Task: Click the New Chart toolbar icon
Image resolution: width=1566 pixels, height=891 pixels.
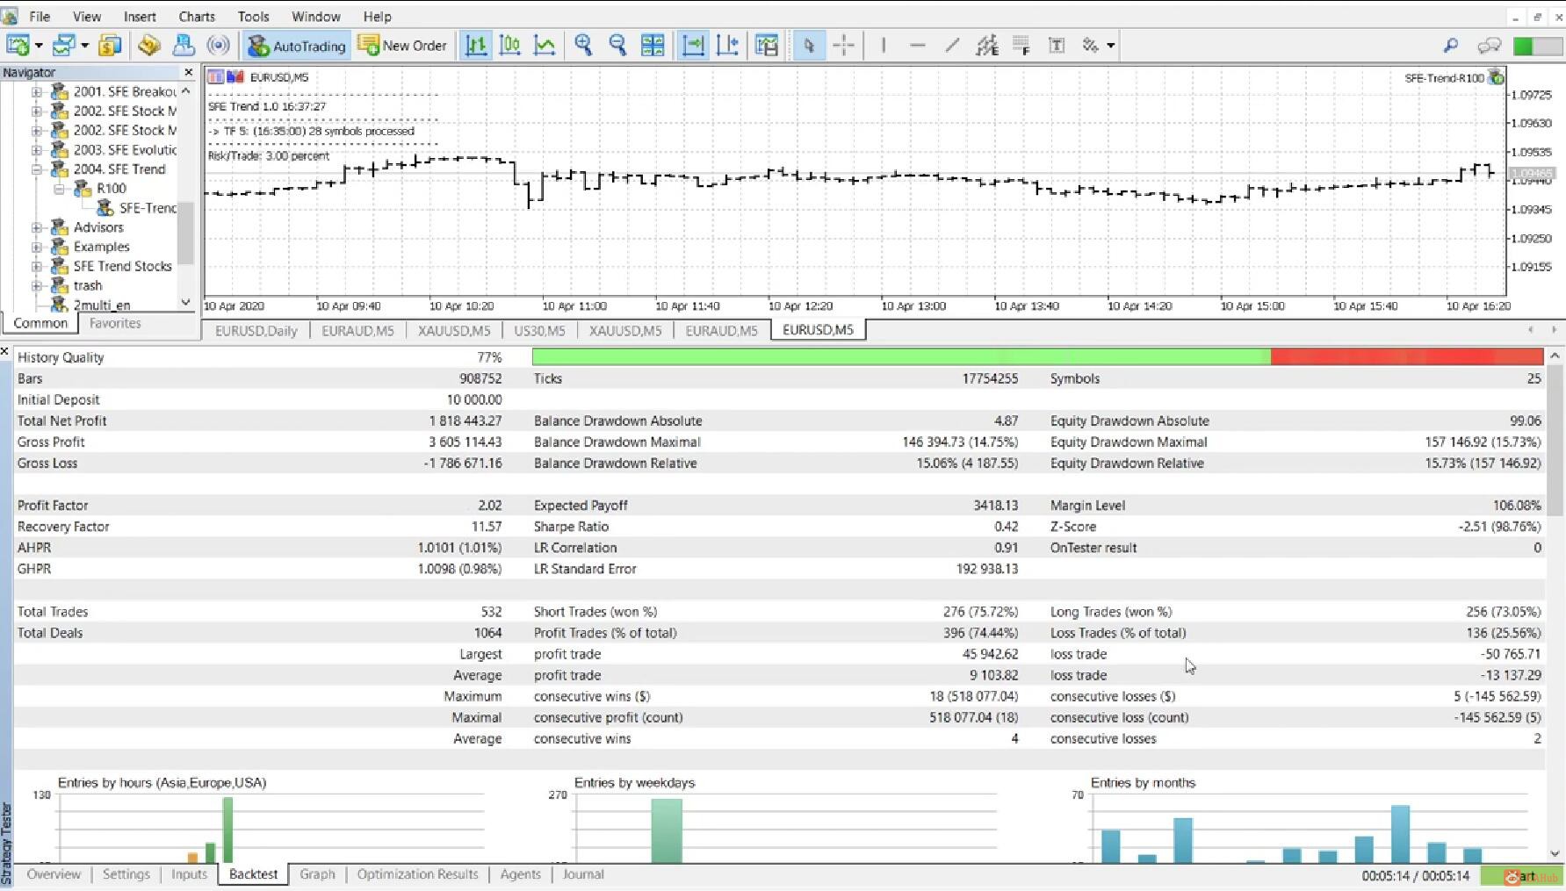Action: point(18,46)
